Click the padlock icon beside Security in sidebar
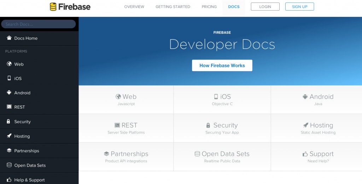 pyautogui.click(x=9, y=122)
